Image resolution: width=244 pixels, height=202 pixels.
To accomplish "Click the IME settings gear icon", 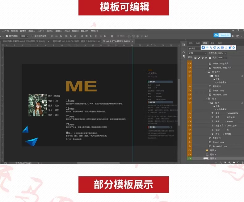I will pos(233,48).
